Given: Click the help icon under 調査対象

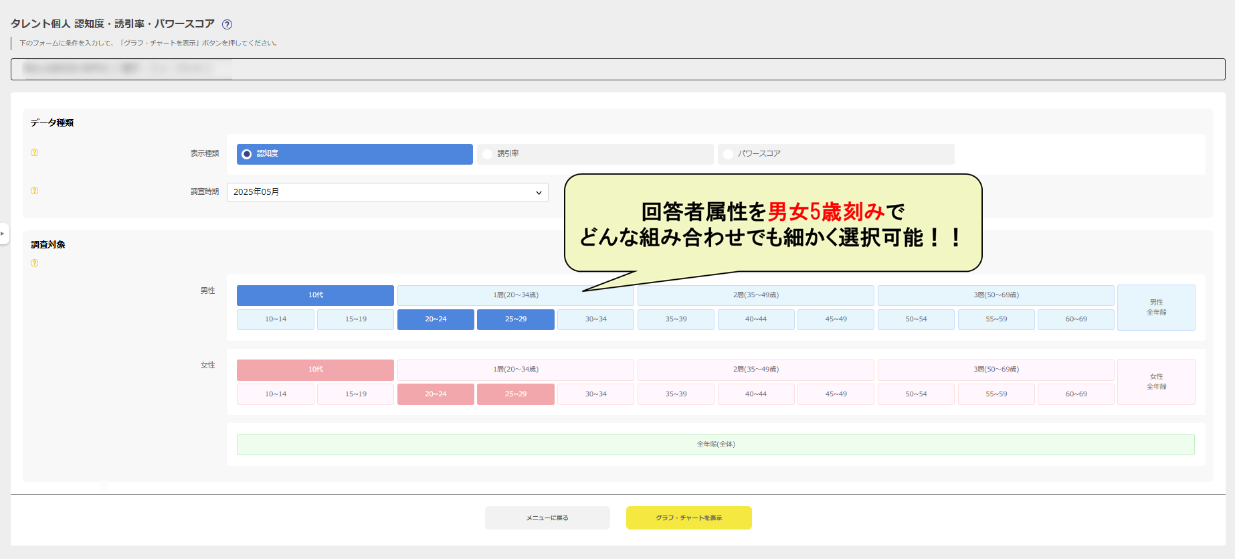Looking at the screenshot, I should tap(35, 263).
